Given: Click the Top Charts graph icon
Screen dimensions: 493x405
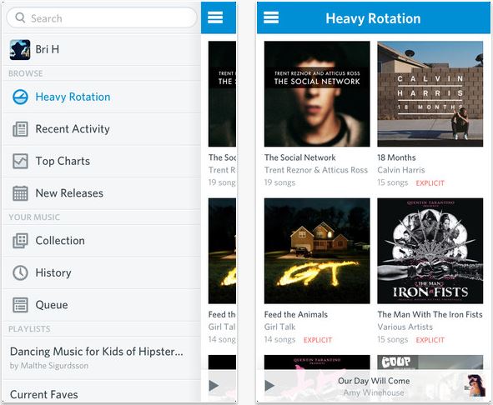Looking at the screenshot, I should point(20,161).
